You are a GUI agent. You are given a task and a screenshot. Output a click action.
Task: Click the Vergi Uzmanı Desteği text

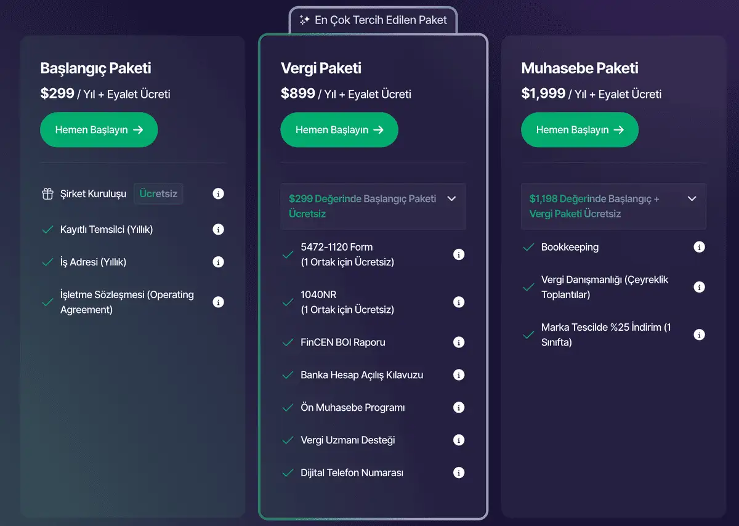point(348,440)
